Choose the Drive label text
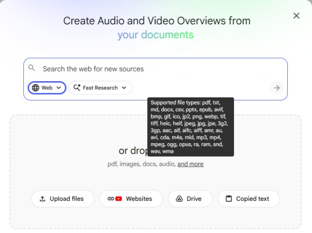The height and width of the screenshot is (233, 312). tap(194, 199)
